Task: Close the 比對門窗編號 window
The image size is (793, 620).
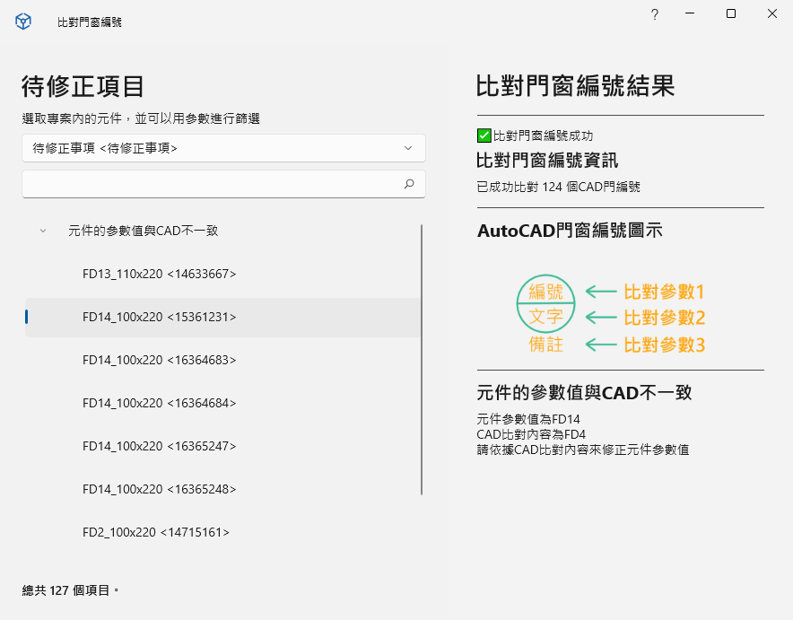Action: (771, 14)
